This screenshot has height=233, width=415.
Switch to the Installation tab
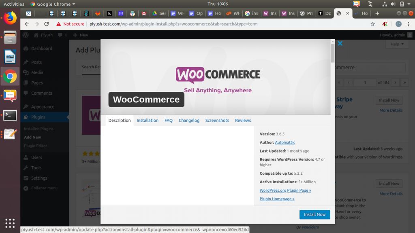click(148, 121)
